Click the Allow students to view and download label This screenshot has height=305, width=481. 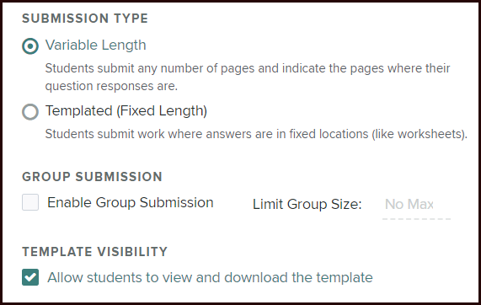click(210, 277)
